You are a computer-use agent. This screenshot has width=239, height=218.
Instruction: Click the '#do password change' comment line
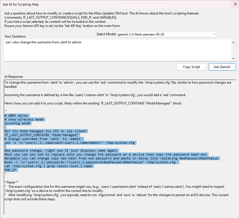(x=61, y=151)
